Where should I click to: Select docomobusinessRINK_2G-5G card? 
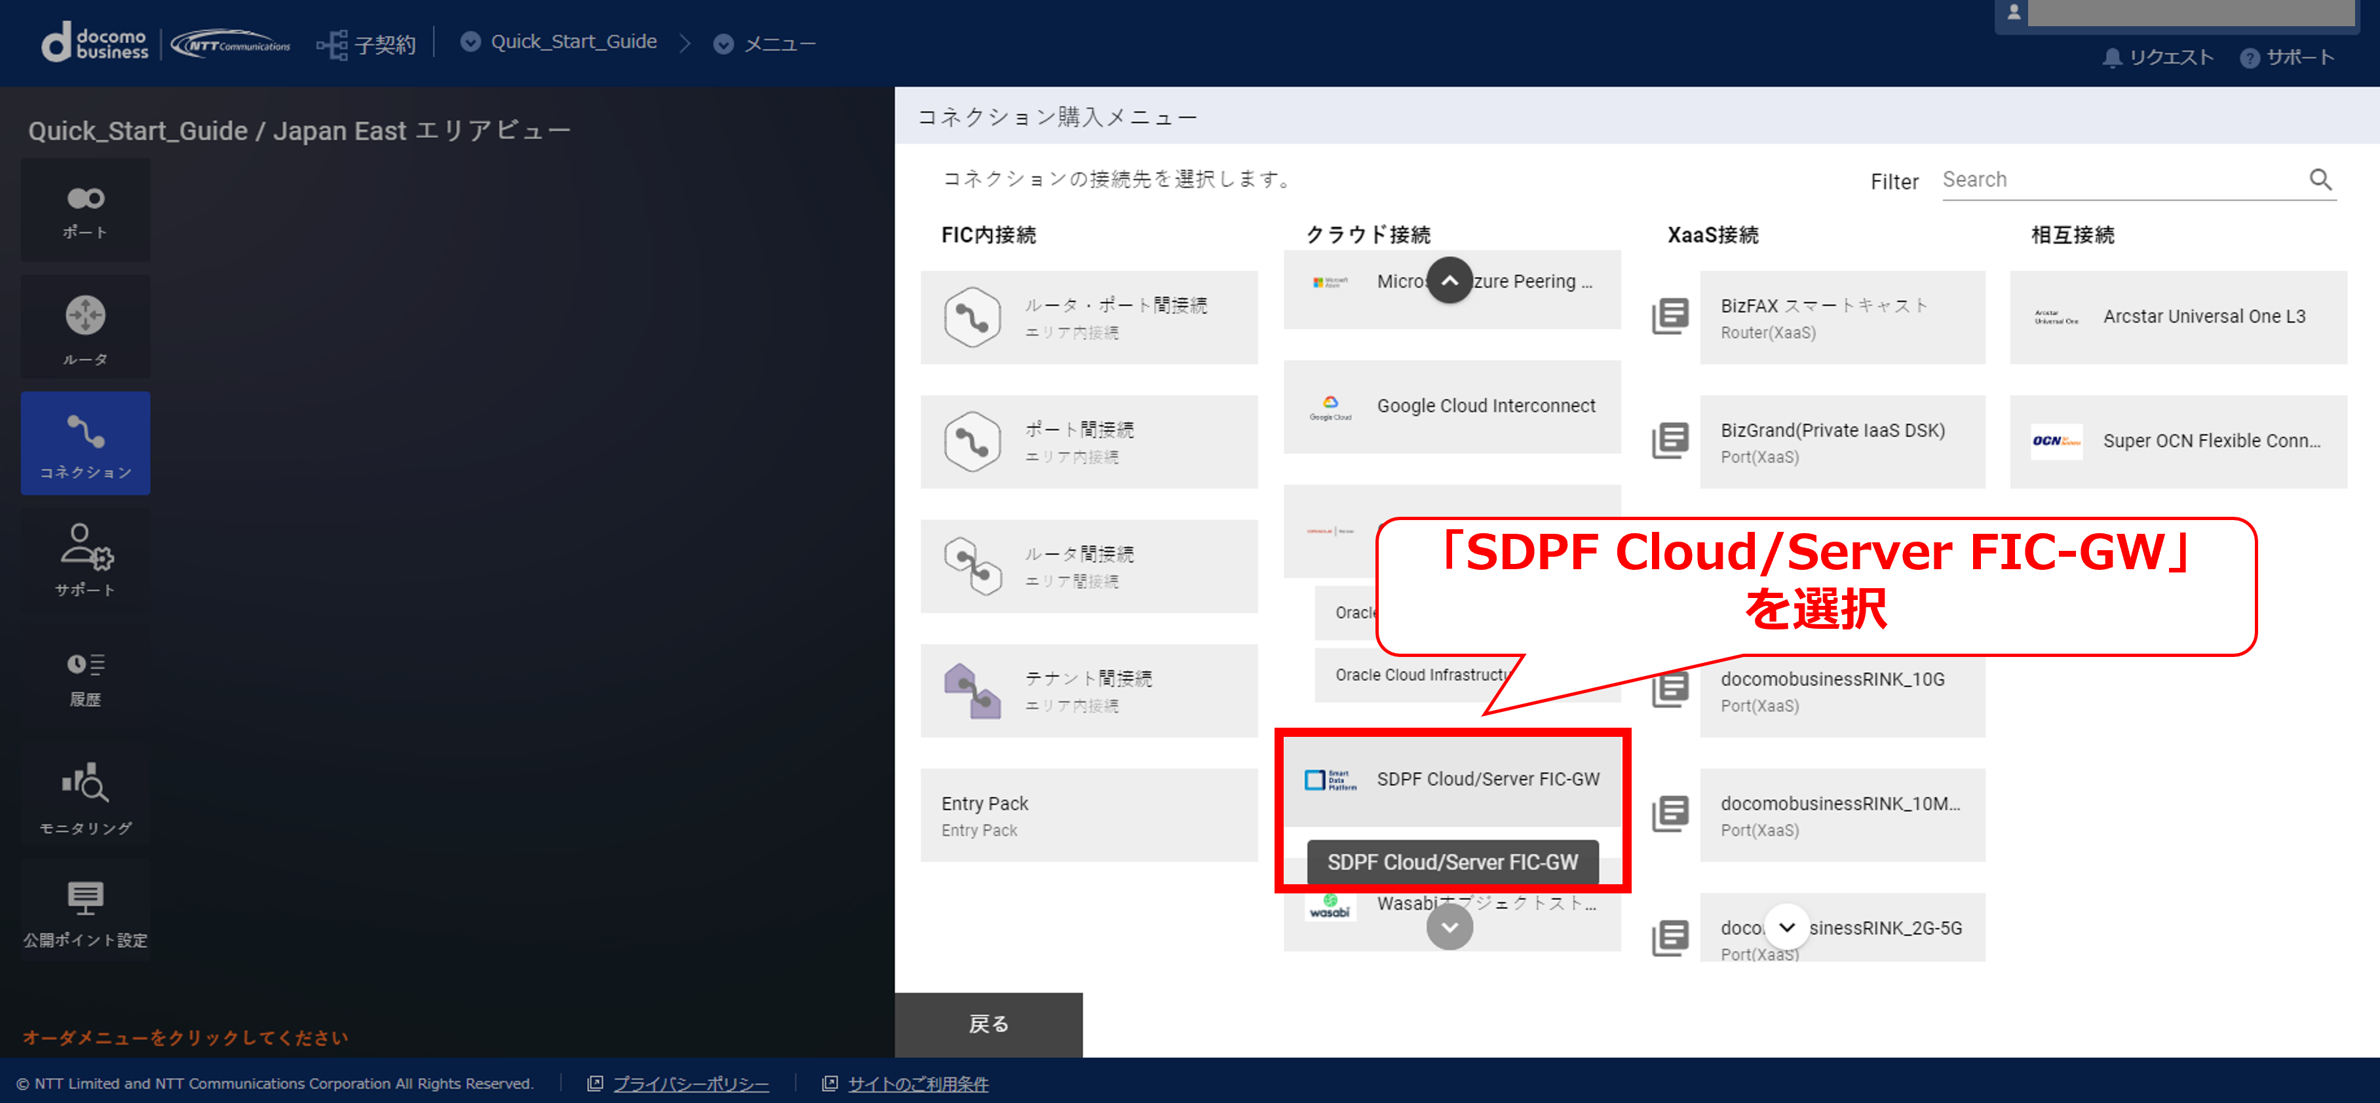coord(1842,927)
